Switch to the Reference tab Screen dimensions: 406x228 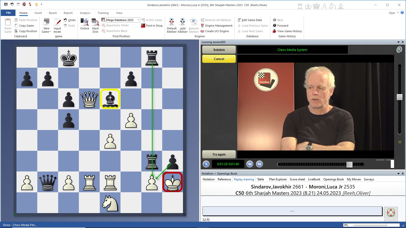[x=224, y=179]
